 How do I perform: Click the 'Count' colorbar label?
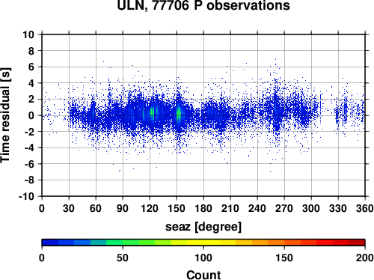203,275
